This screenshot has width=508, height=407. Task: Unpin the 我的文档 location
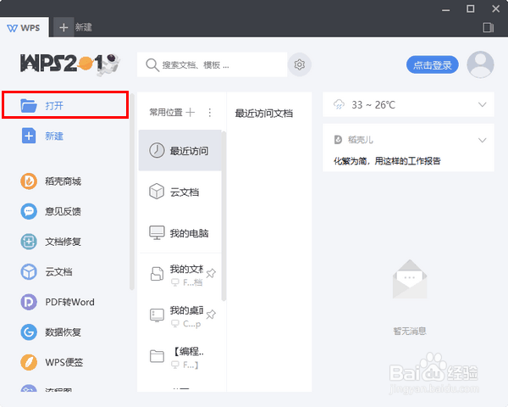[x=211, y=273]
